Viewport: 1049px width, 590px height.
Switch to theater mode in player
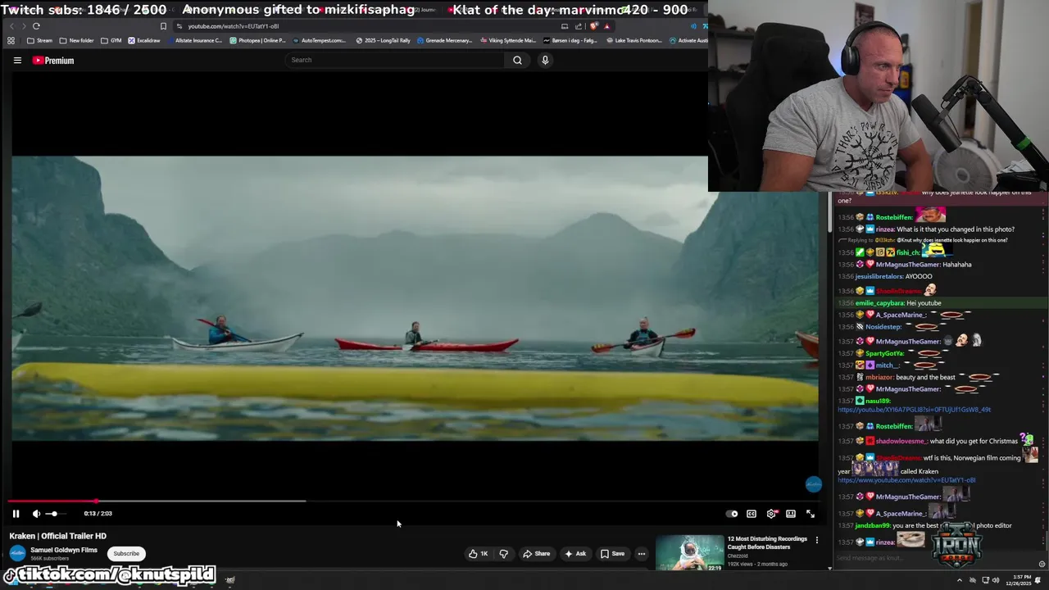(791, 514)
